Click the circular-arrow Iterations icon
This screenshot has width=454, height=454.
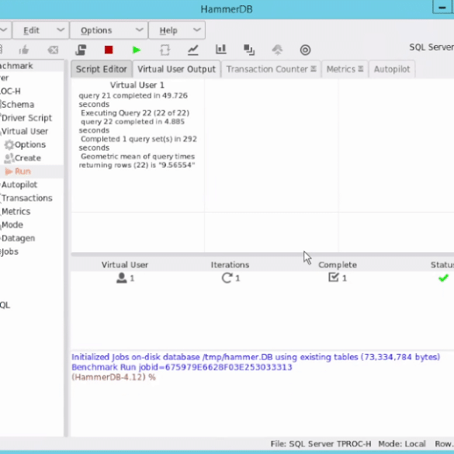[227, 278]
